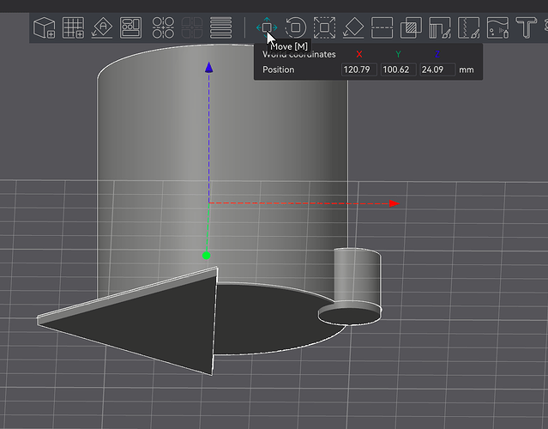Click the Position label
Screen dimensions: 548x429
click(x=279, y=69)
